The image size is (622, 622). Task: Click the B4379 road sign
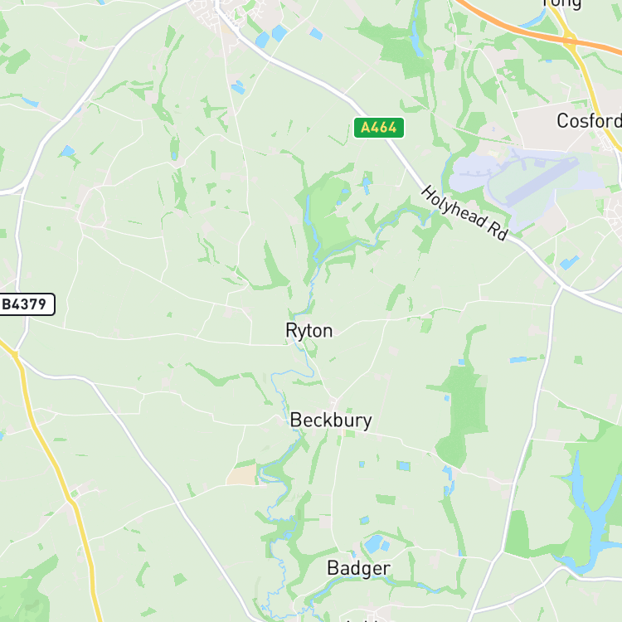[x=27, y=304]
